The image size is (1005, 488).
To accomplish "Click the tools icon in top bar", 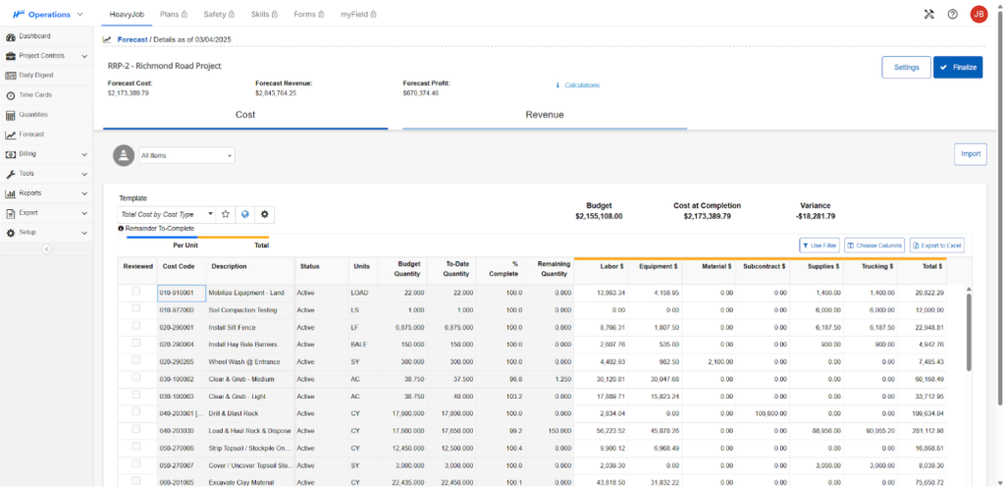I will (x=928, y=14).
